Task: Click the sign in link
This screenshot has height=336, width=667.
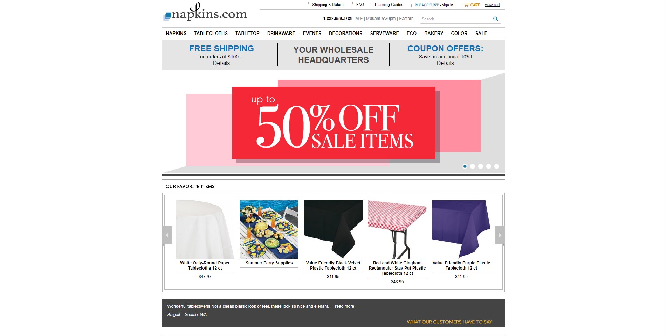Action: point(447,5)
